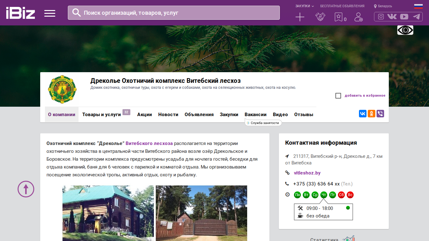This screenshot has height=241, width=429.
Task: Click the address text 211317 Витебский р-н
Action: [334, 159]
